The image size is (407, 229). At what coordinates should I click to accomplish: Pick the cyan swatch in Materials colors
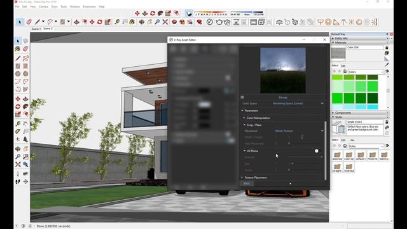click(x=373, y=107)
